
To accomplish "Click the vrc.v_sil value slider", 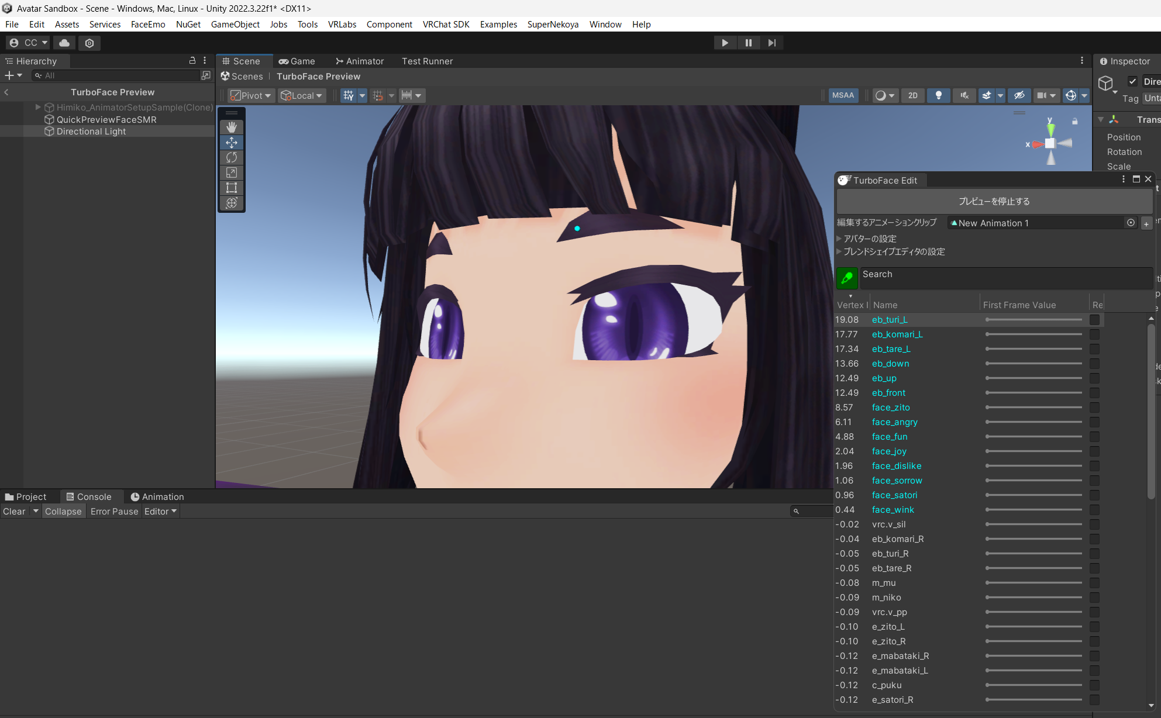I will 1033,524.
